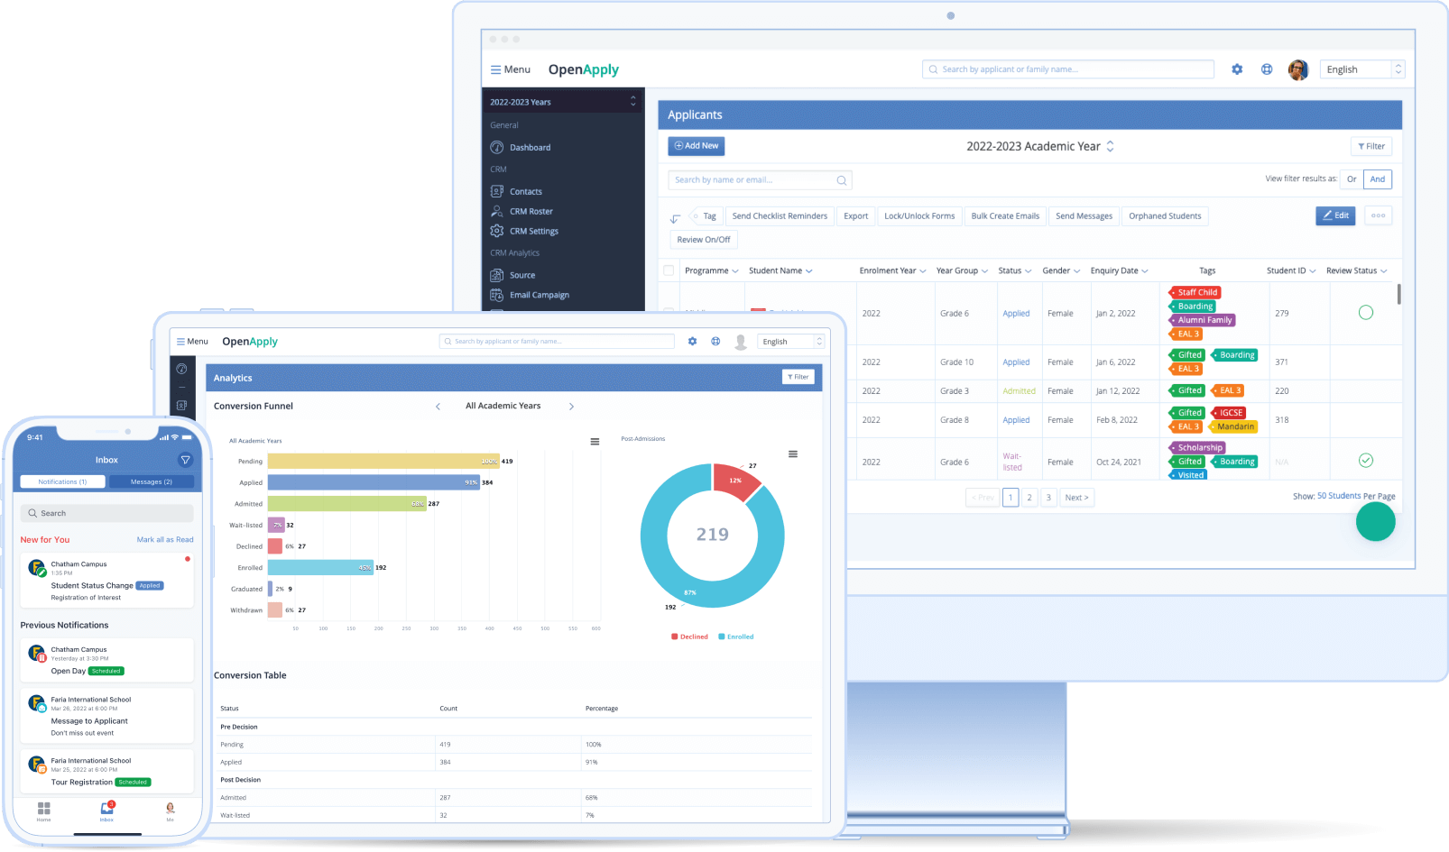This screenshot has width=1449, height=852.
Task: Click Mark all as Read link
Action: [x=165, y=540]
